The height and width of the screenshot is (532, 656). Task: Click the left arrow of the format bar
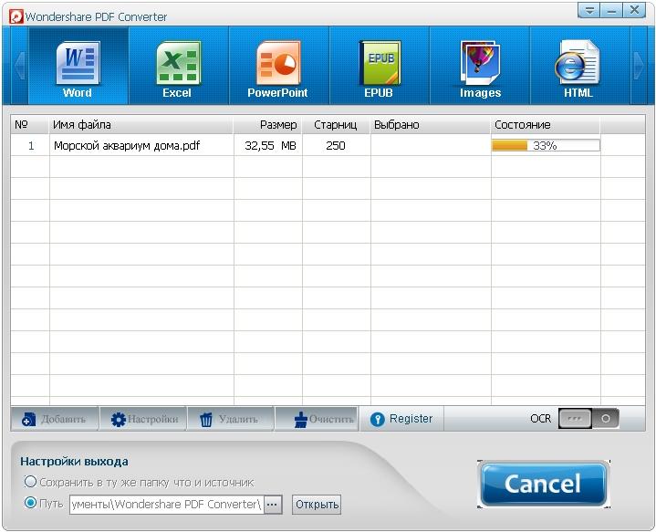19,66
